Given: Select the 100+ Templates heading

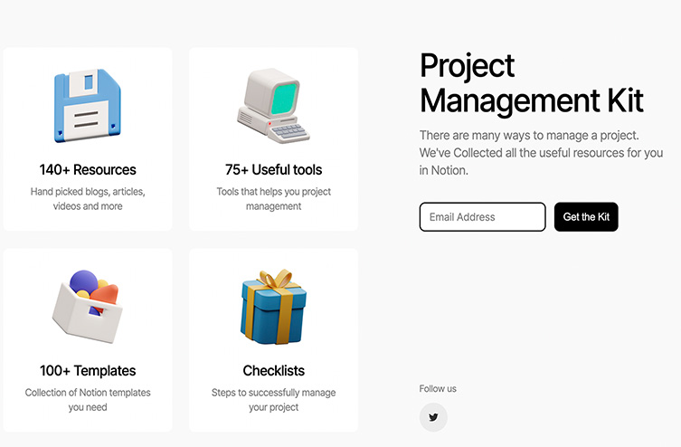Looking at the screenshot, I should 88,370.
